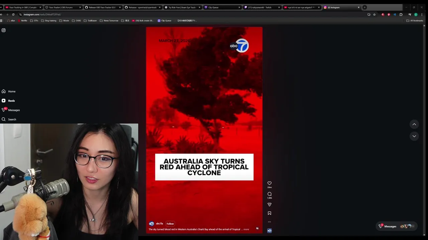Go to the previous reel with up arrow

(414, 124)
